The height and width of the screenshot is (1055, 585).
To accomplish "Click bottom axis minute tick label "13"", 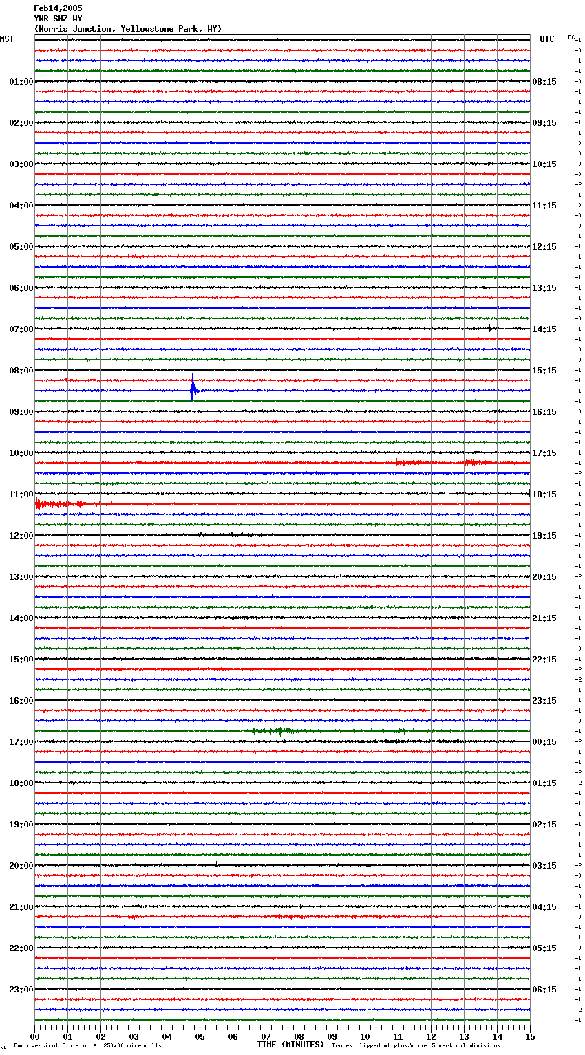I will 464,1036.
